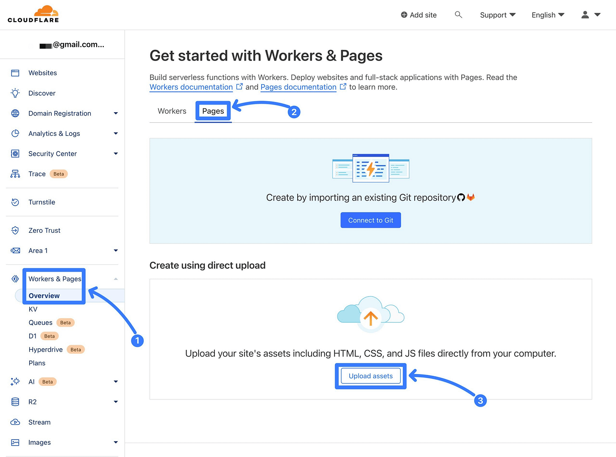Click external link icon after Workers documentation
The image size is (616, 457).
pyautogui.click(x=240, y=86)
